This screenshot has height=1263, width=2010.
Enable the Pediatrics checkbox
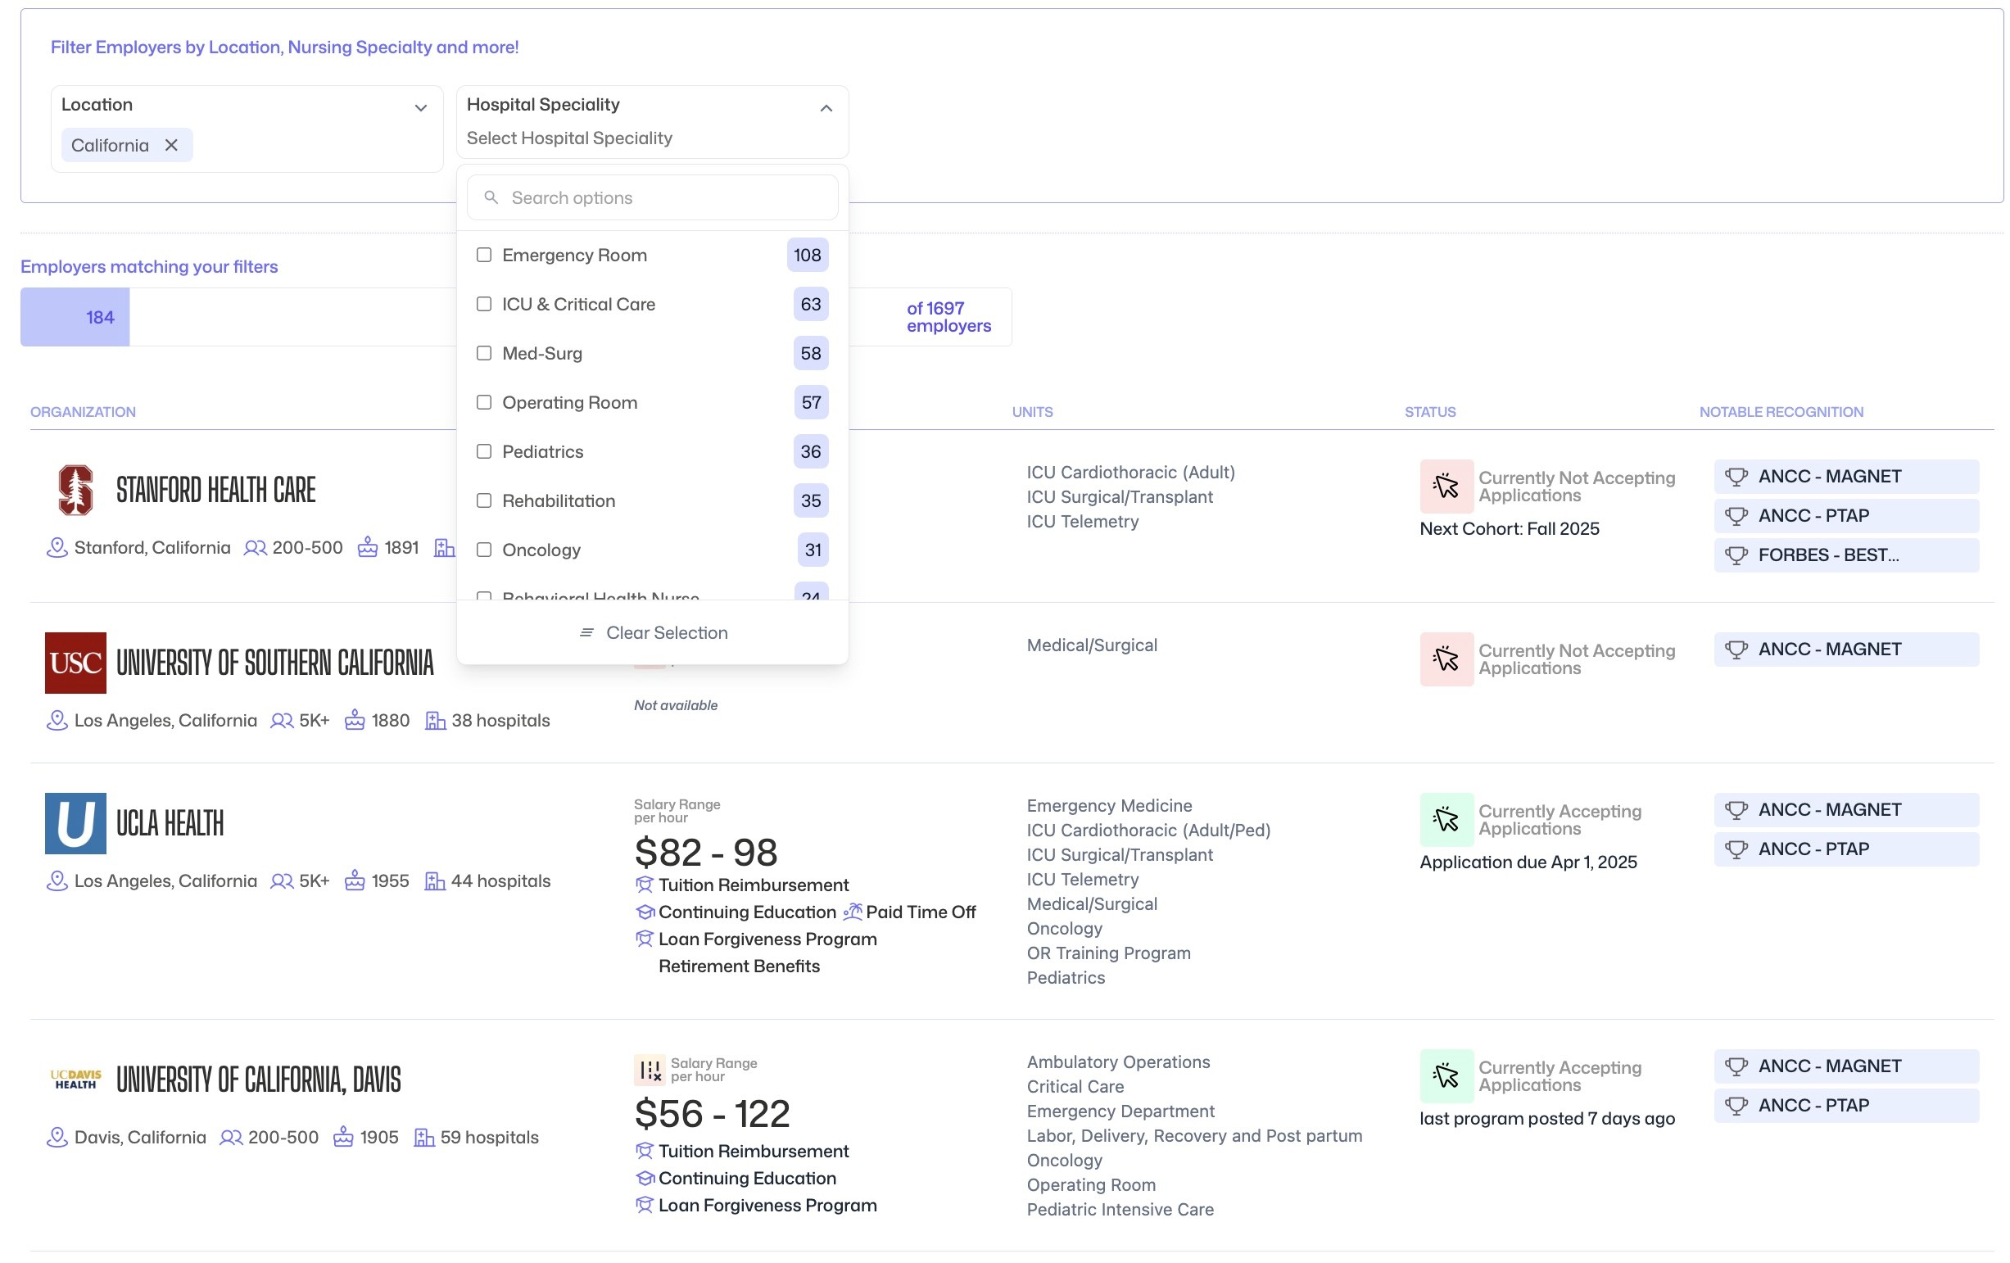coord(484,451)
